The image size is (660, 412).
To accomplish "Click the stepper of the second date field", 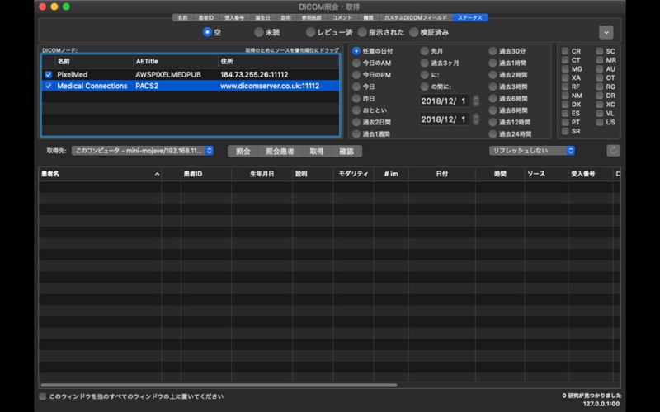I will [x=476, y=119].
